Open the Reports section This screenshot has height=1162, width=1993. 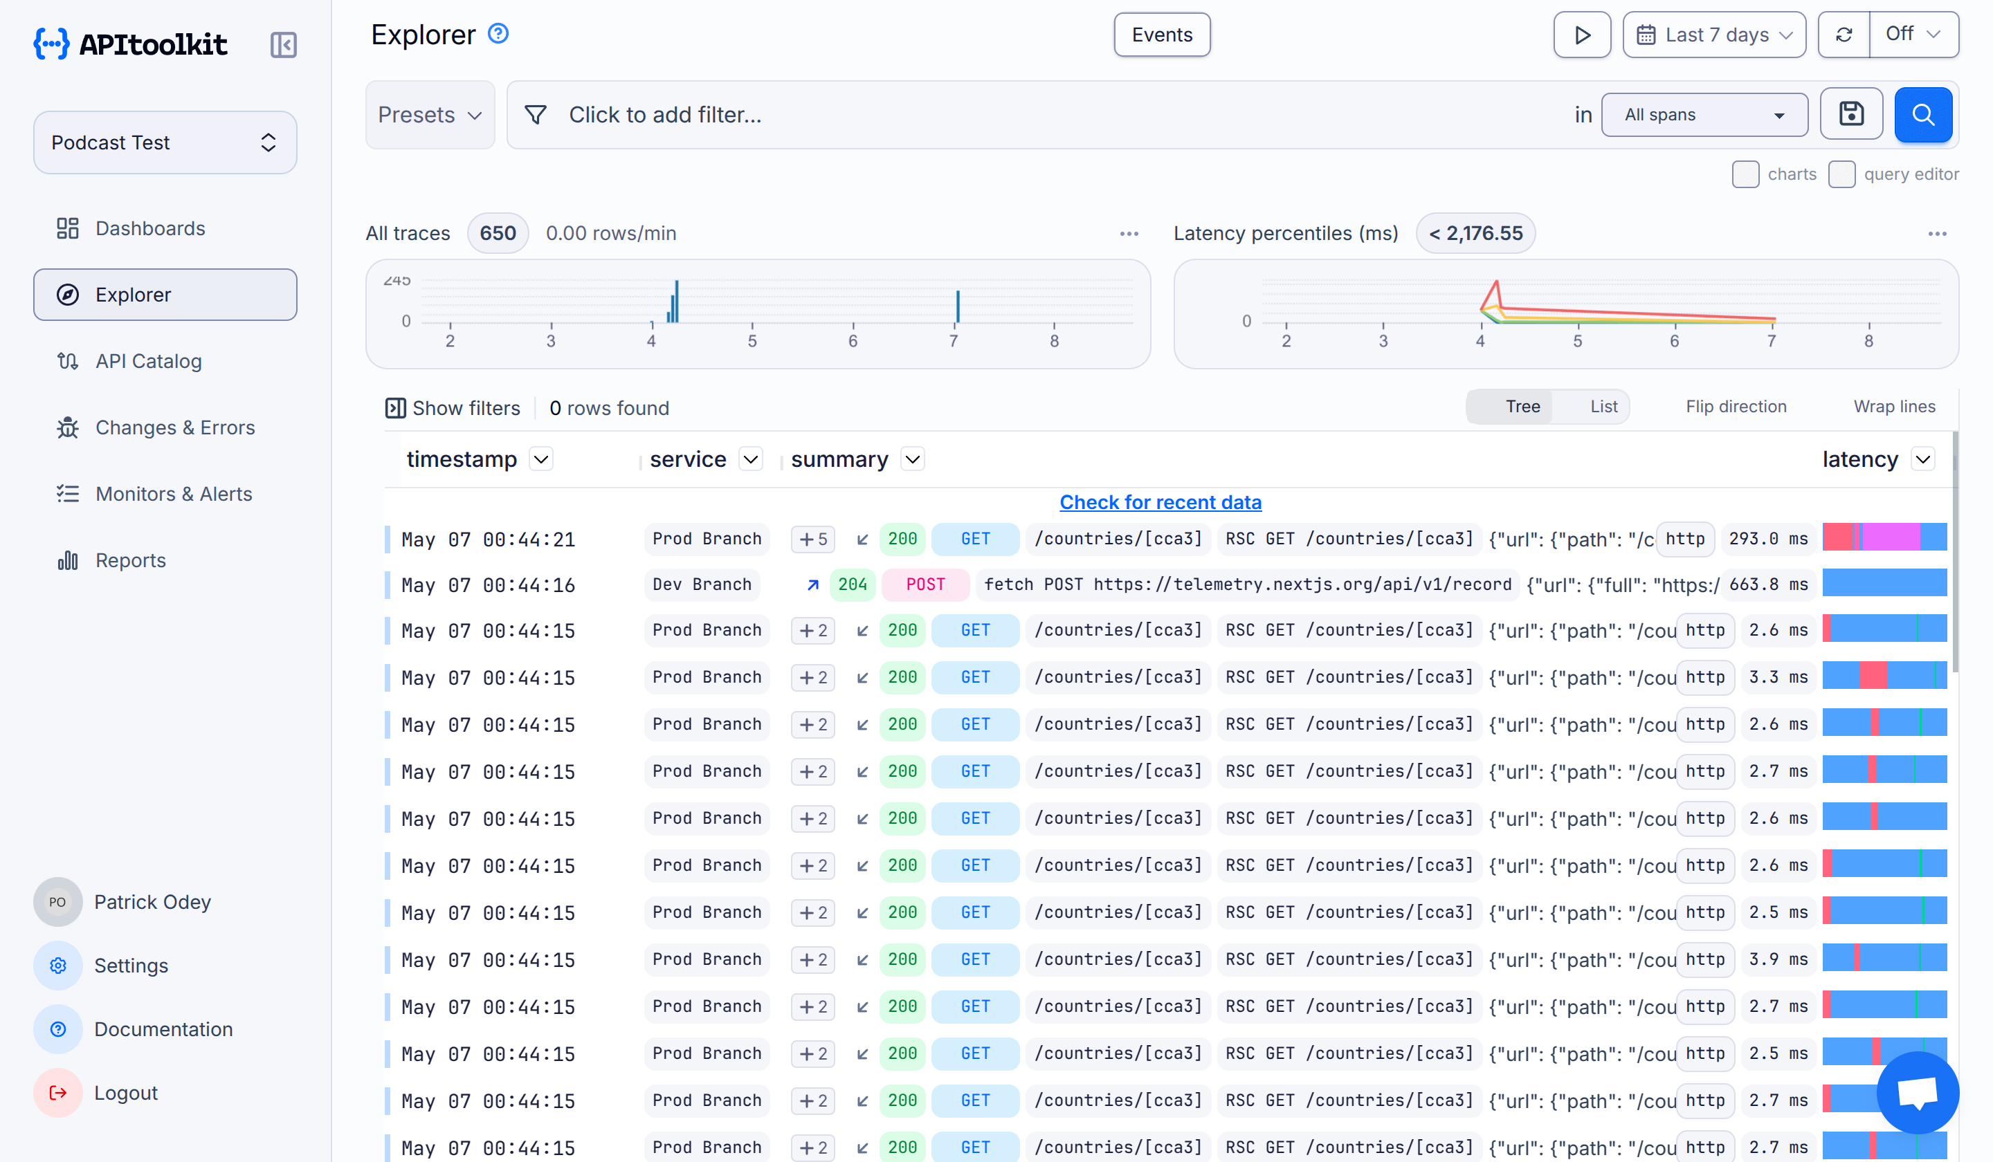(131, 560)
